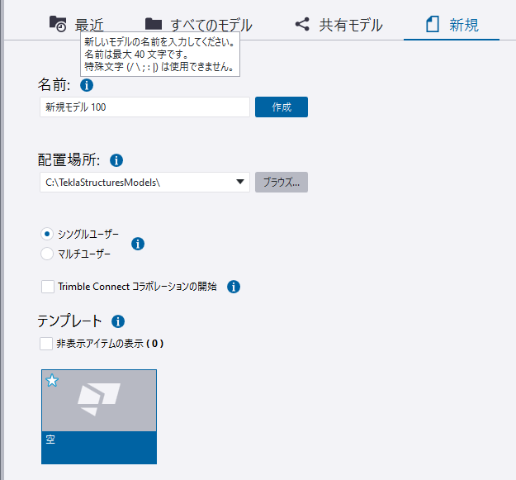
Task: Click the info icon next to 名前
Action: [x=87, y=85]
